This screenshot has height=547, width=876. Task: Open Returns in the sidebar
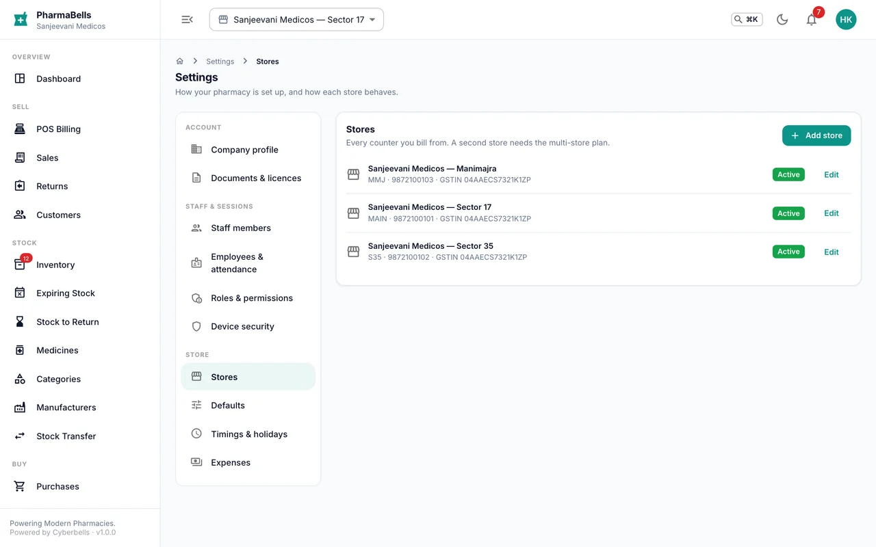[80, 186]
